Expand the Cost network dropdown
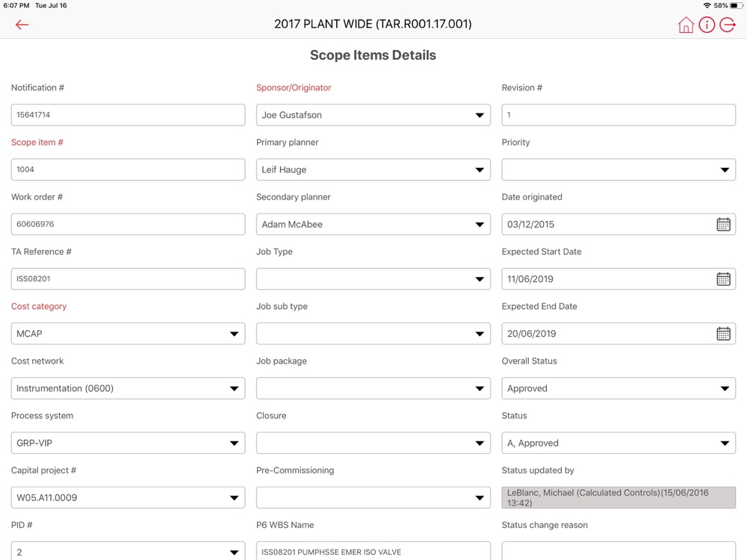Screen dimensions: 747x560 [128, 388]
